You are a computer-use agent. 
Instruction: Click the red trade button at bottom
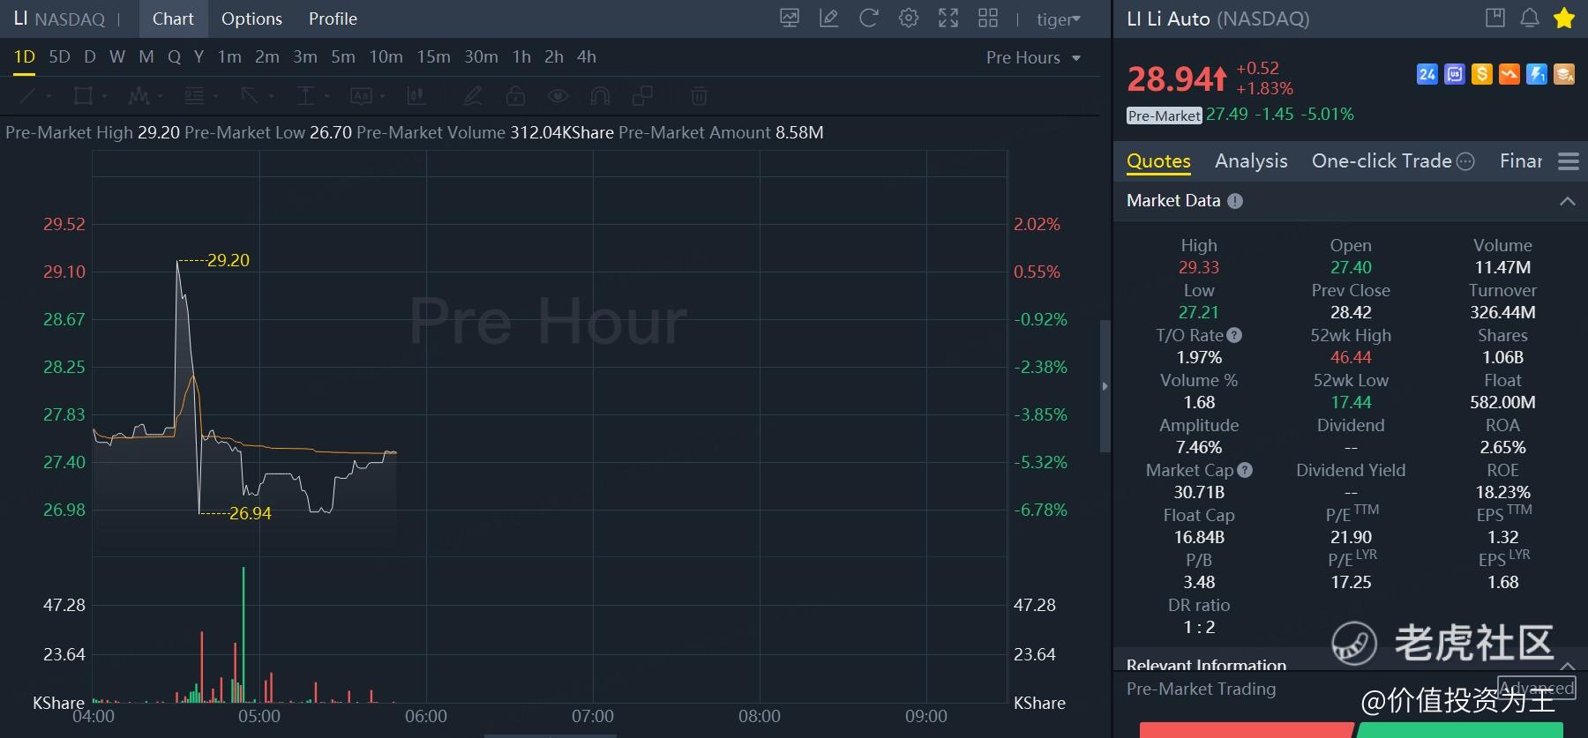(1246, 730)
